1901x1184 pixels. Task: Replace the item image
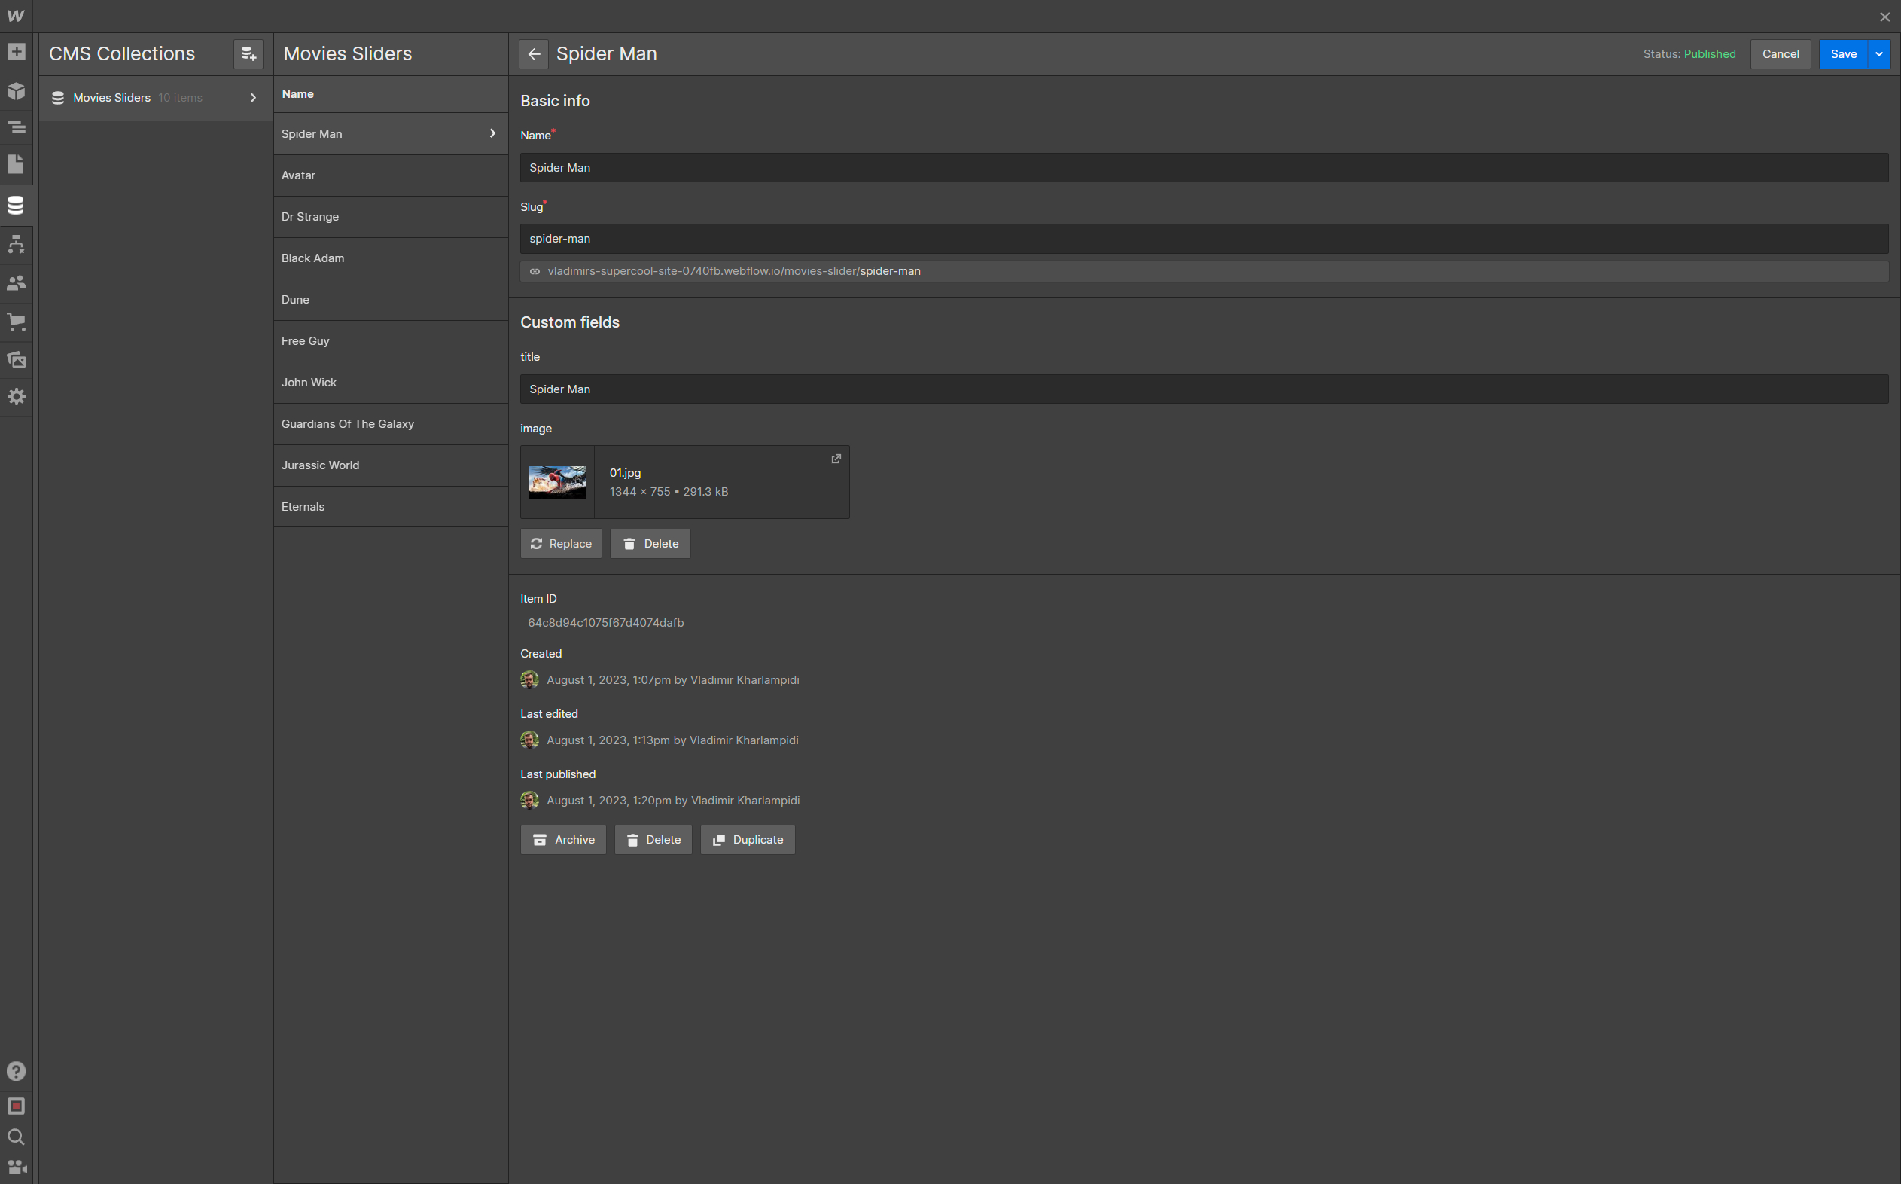tap(561, 544)
